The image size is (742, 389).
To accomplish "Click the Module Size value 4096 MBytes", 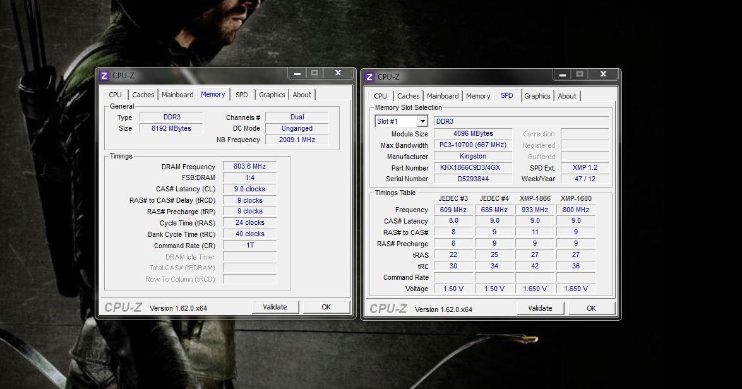I will click(473, 133).
